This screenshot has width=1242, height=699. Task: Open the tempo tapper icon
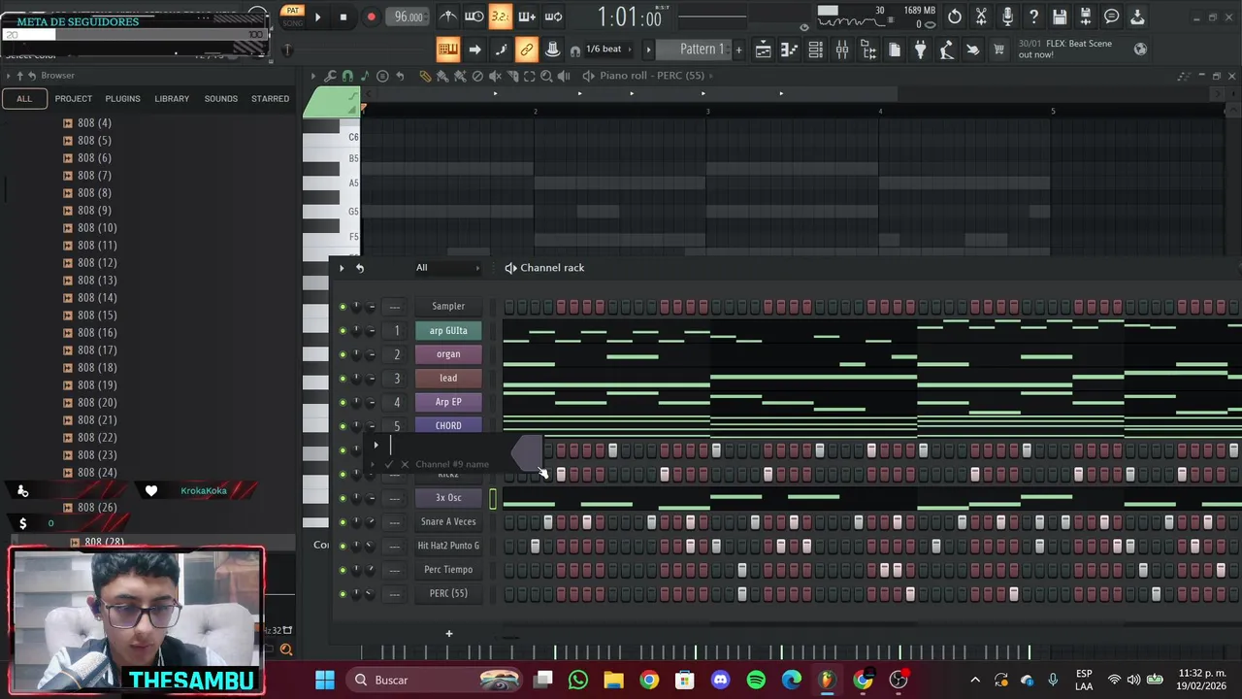[946, 50]
